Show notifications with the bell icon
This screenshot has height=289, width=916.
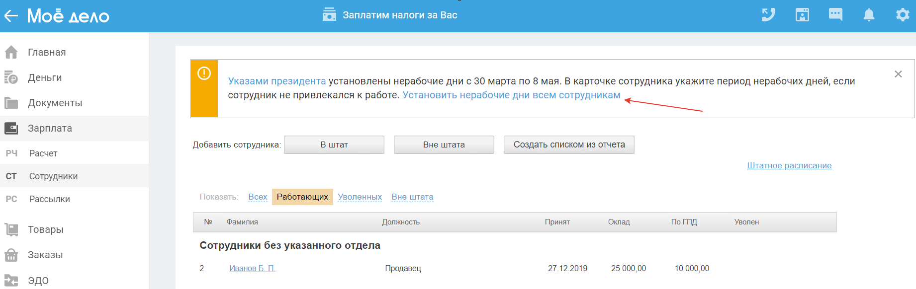click(x=869, y=15)
